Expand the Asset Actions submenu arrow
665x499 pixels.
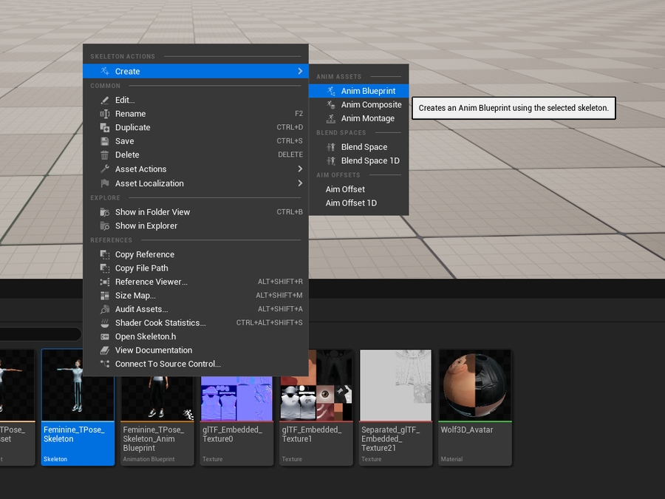click(x=300, y=169)
